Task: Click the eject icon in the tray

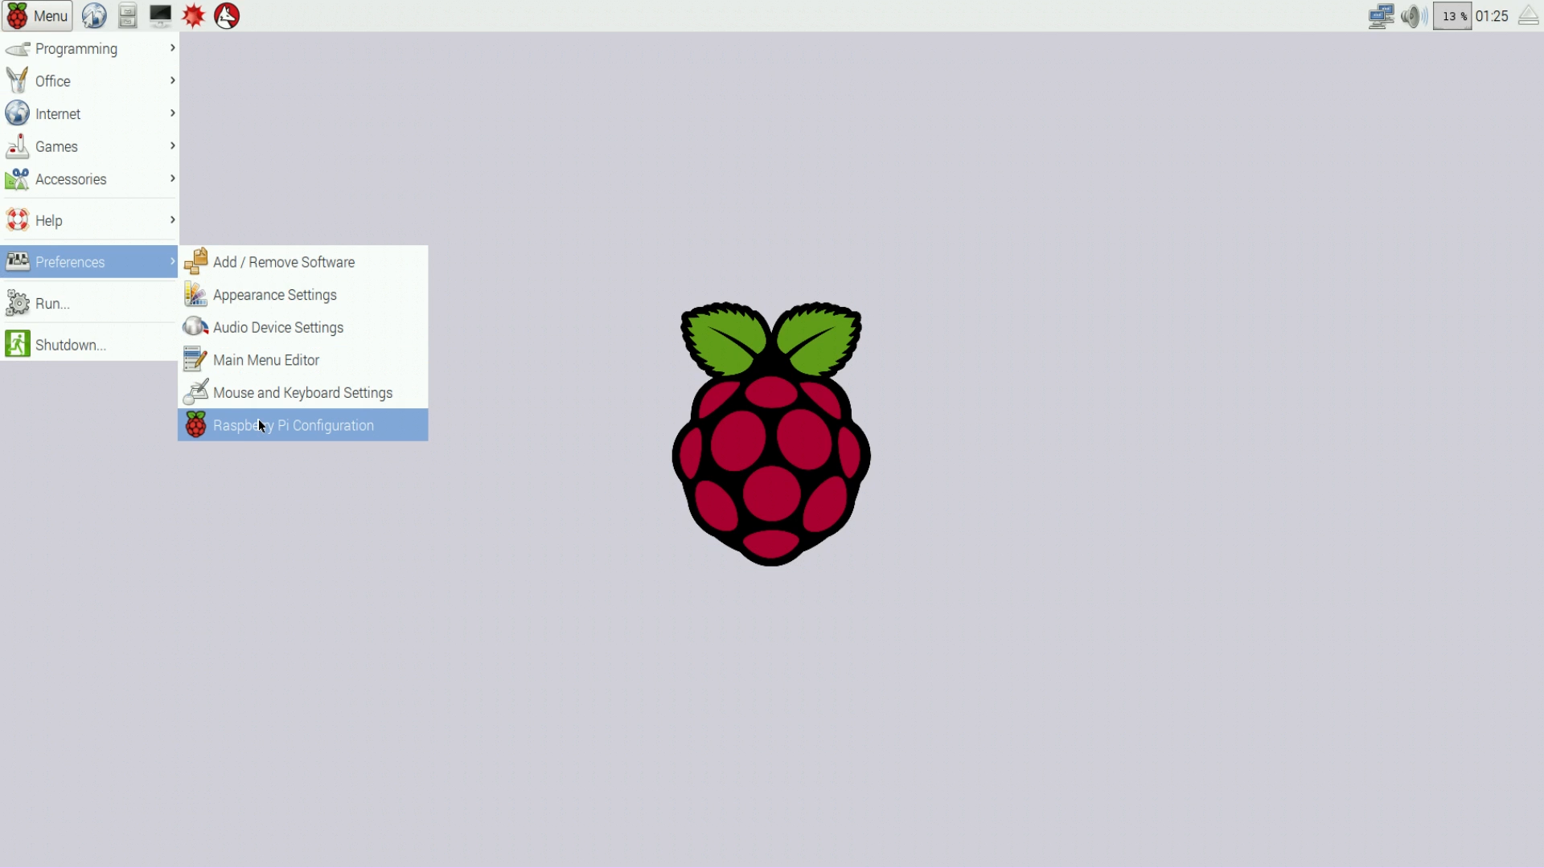Action: click(x=1528, y=16)
